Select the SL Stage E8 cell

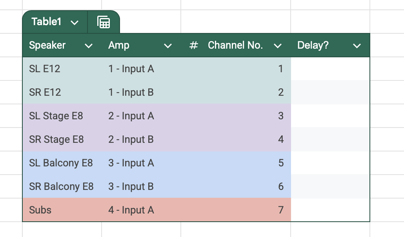point(62,116)
